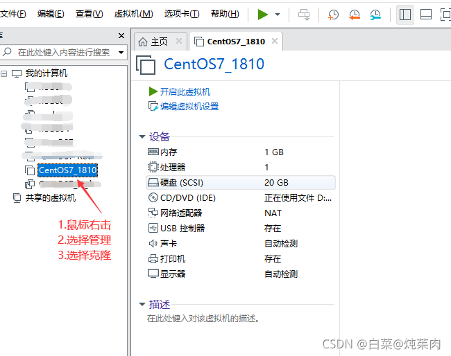451x356 pixels.
Task: Click the network adapter icon
Action: click(x=153, y=213)
